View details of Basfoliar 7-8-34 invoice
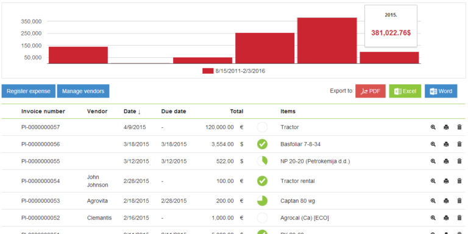Screen dimensions: 468x234 pyautogui.click(x=433, y=144)
